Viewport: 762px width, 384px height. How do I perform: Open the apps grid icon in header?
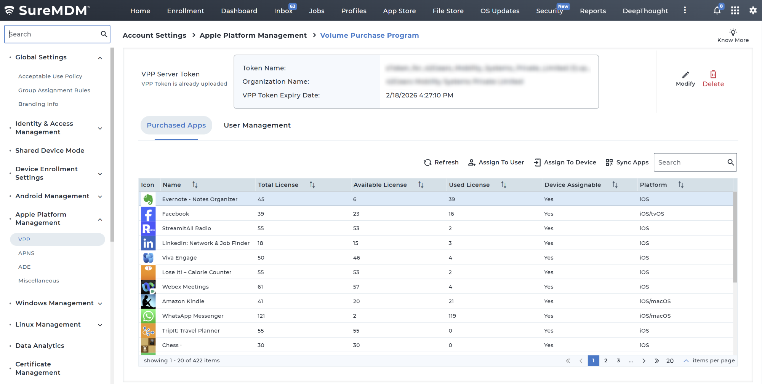[735, 11]
